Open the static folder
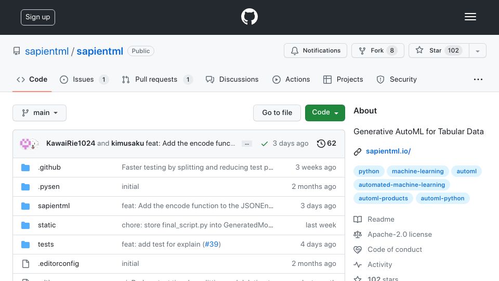The height and width of the screenshot is (281, 499). (47, 225)
